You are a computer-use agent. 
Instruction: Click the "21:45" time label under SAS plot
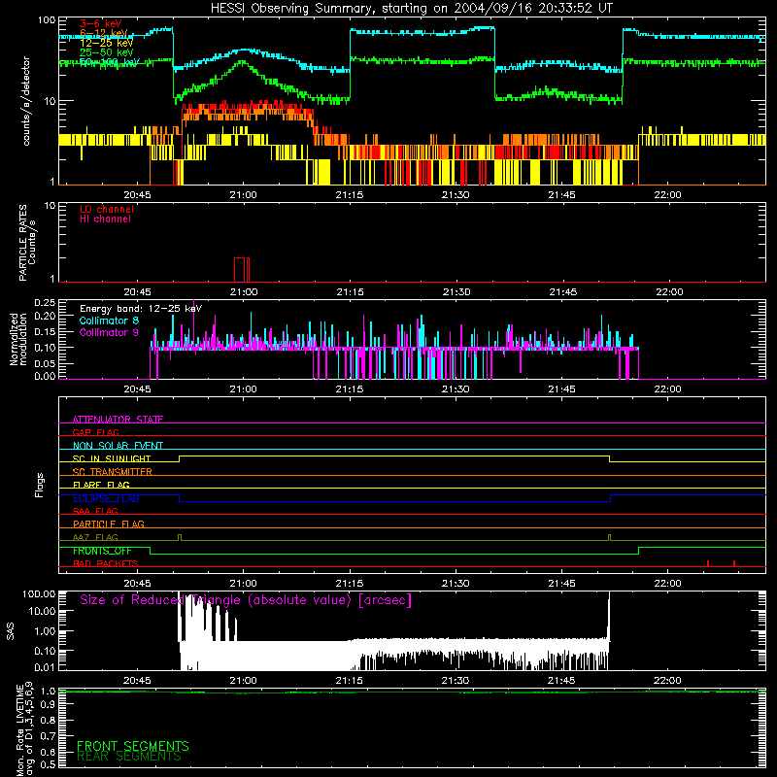(561, 681)
